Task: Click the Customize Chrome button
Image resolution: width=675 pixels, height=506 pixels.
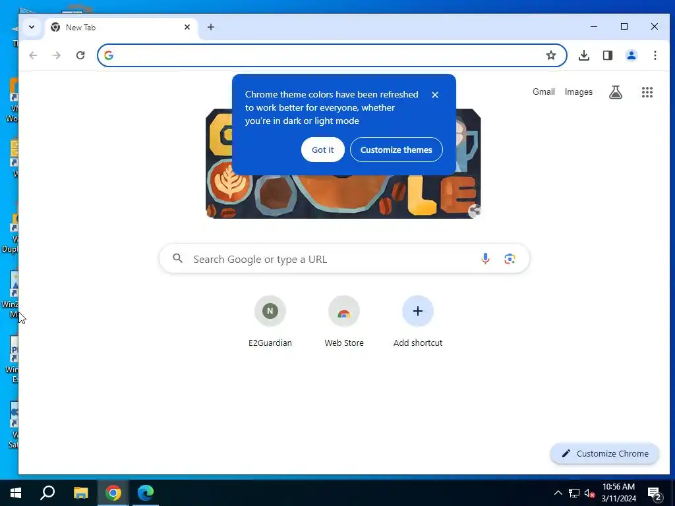Action: pyautogui.click(x=604, y=453)
